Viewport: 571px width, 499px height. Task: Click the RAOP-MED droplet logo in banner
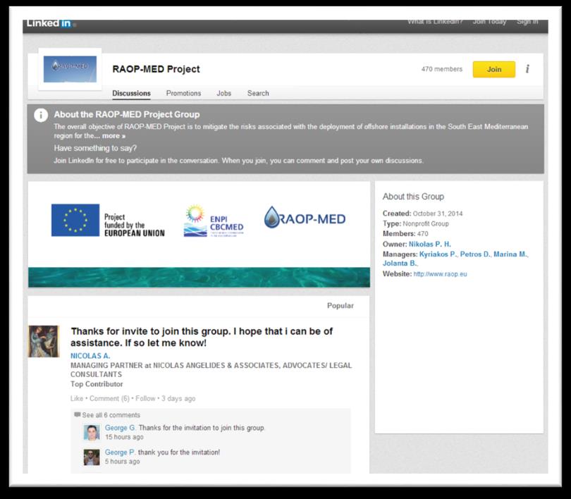point(305,218)
